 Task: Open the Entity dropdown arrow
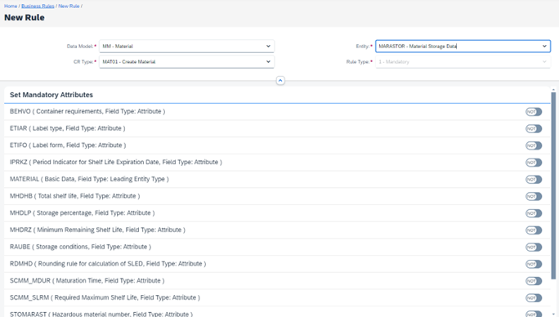(x=544, y=46)
